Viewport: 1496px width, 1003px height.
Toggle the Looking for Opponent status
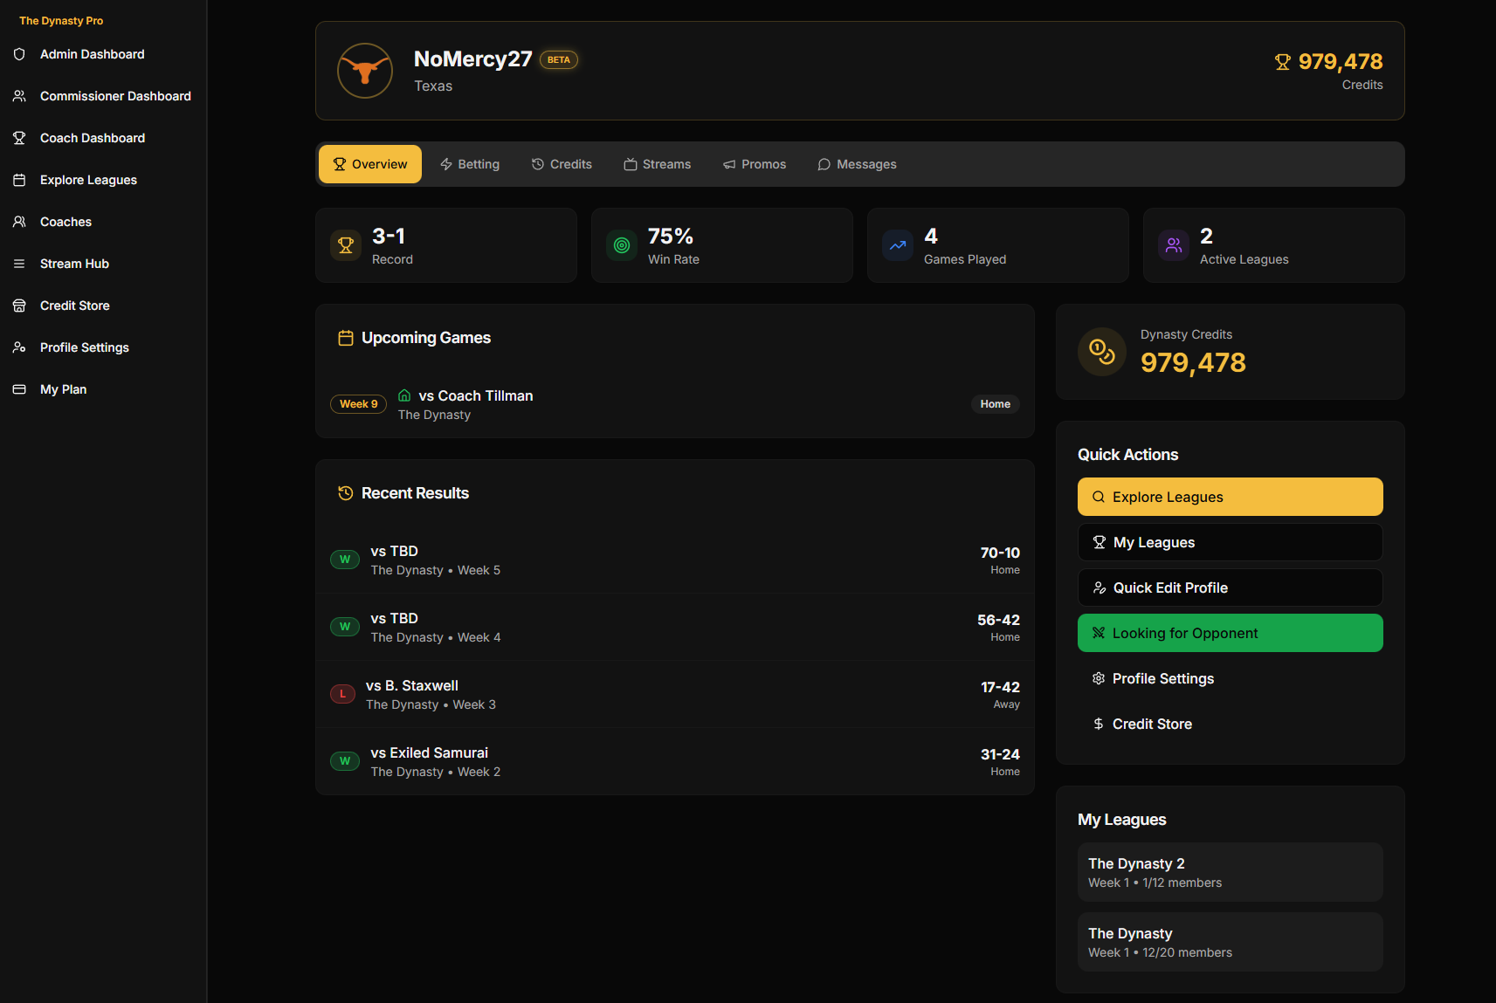(x=1229, y=632)
